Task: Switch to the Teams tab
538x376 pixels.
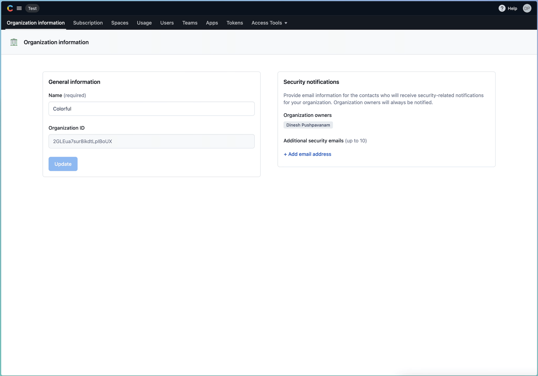Action: tap(190, 23)
